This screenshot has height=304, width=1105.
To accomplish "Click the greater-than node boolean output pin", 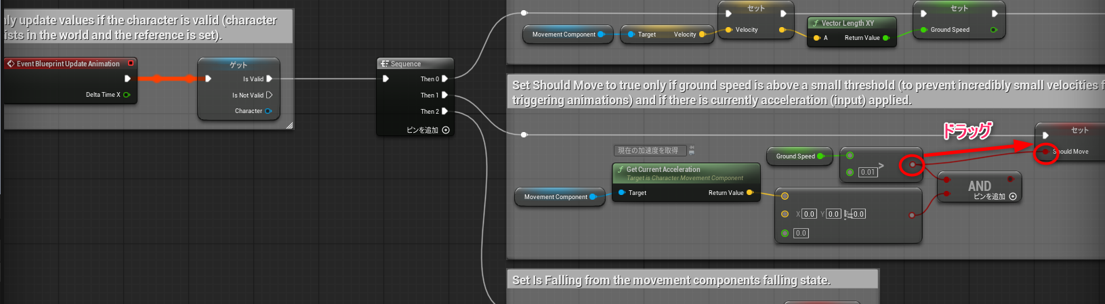I will (913, 164).
